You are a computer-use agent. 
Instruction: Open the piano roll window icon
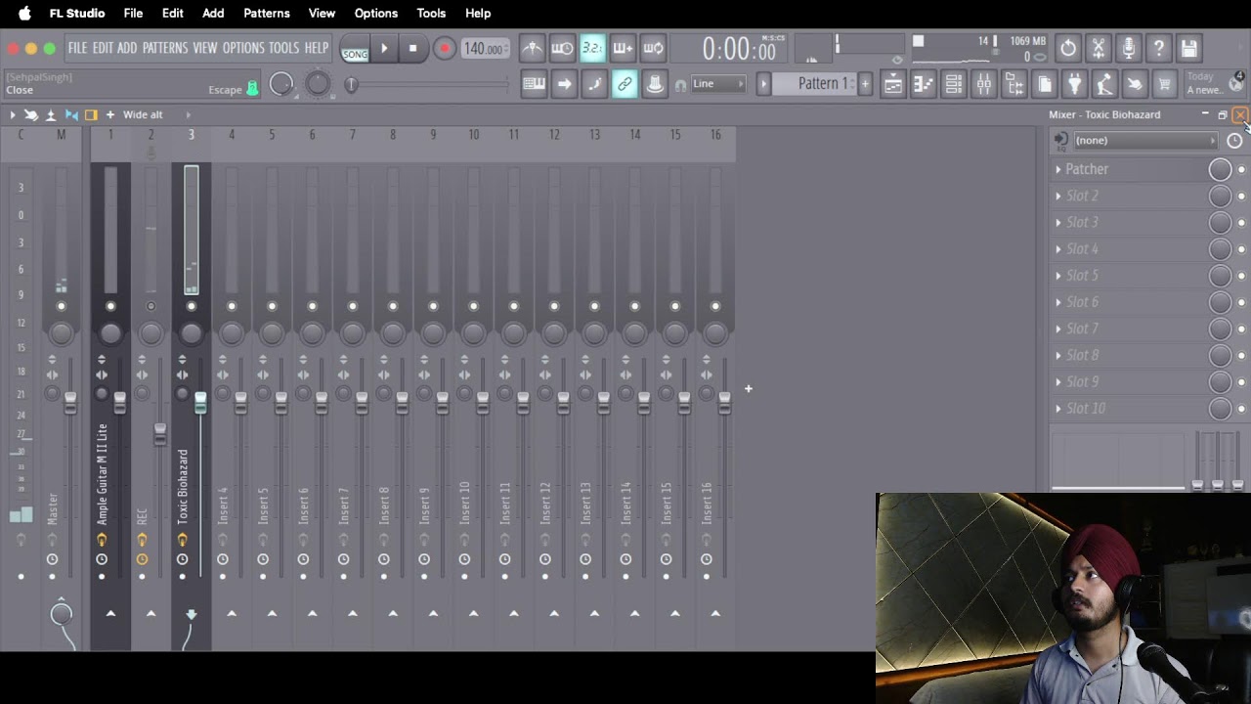click(923, 84)
